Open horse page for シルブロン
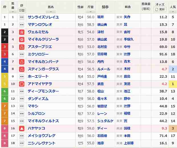Viewport: 177px width, 148px height. [36, 114]
